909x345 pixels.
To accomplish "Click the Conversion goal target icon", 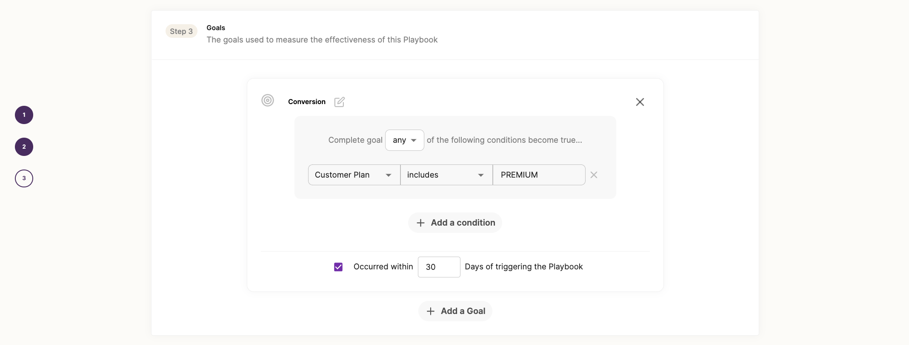I will 268,101.
